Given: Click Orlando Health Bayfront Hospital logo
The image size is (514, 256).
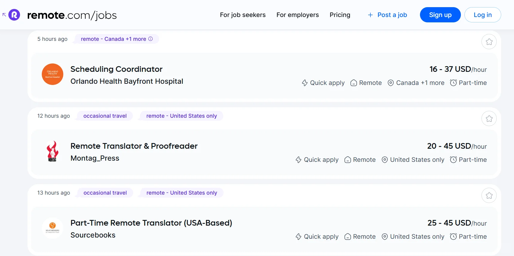Looking at the screenshot, I should point(53,74).
